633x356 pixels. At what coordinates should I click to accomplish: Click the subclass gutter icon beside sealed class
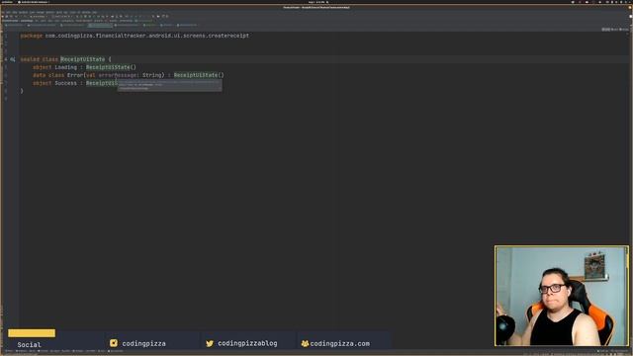click(13, 59)
